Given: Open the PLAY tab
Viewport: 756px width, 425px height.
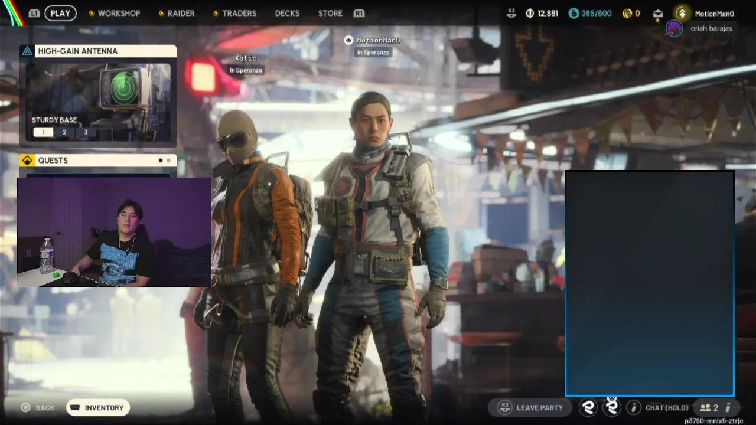Looking at the screenshot, I should [60, 13].
